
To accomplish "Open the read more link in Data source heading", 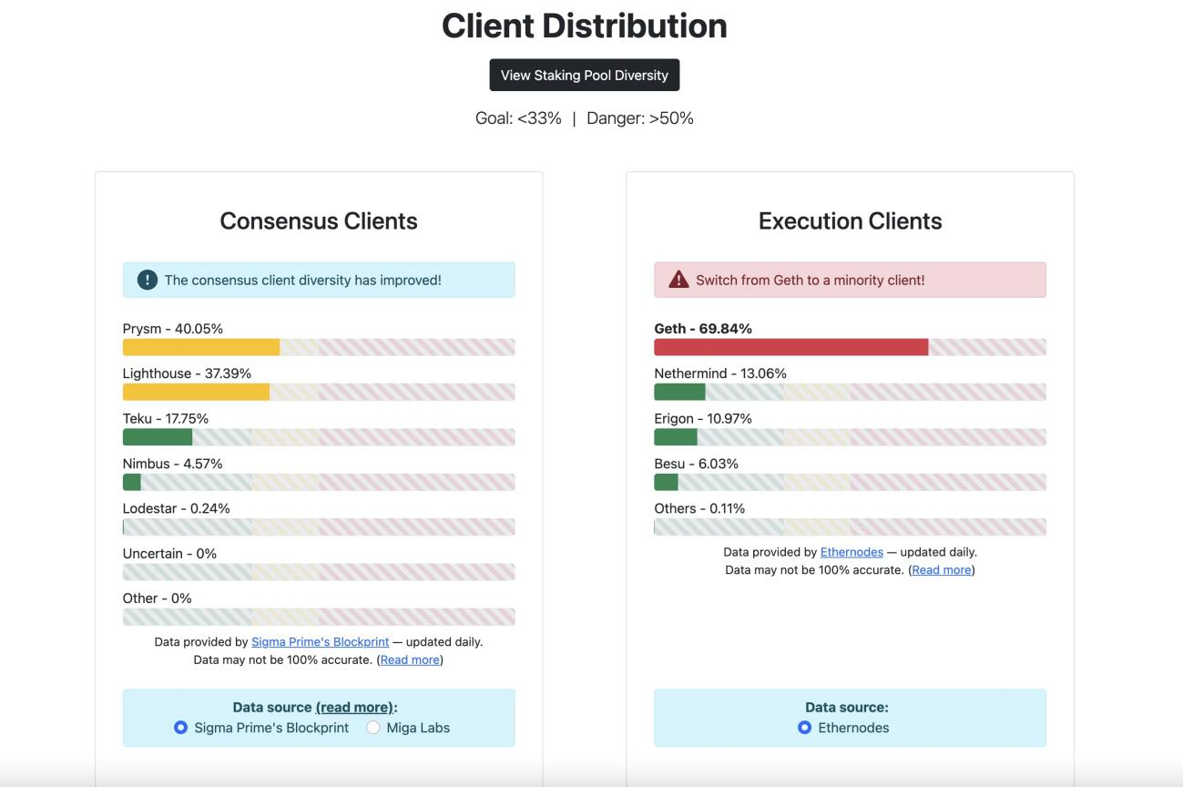I will pos(354,708).
